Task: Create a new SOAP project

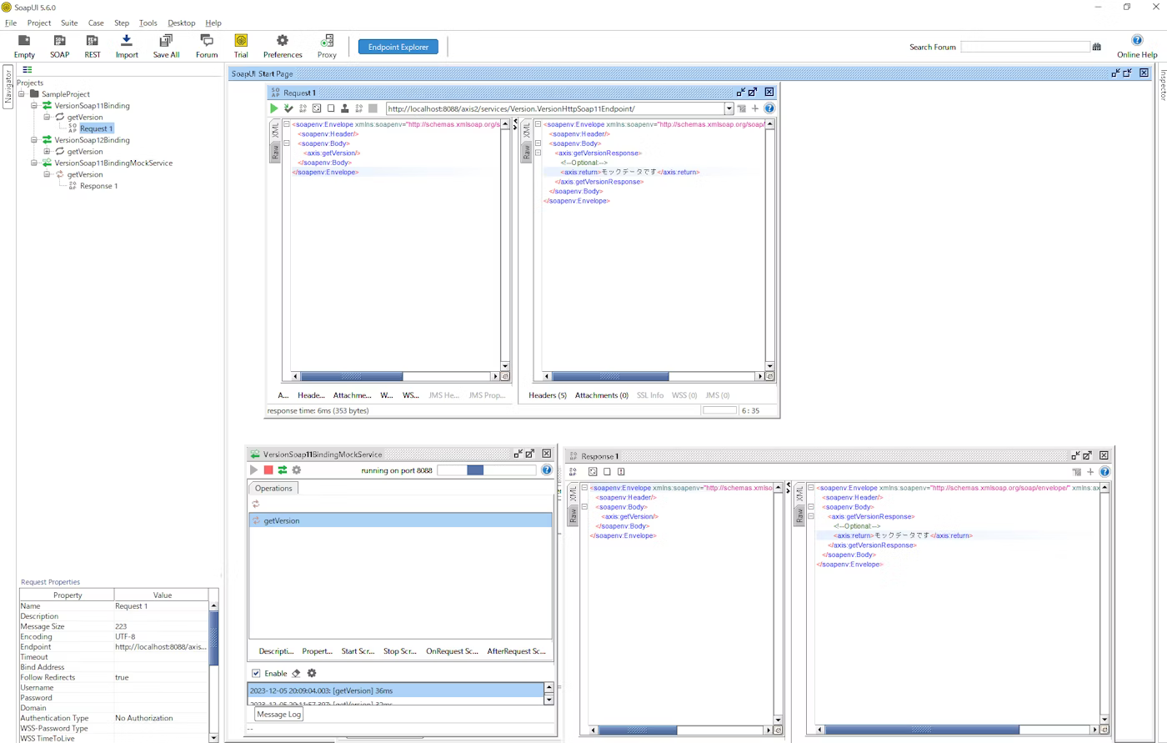Action: [59, 46]
